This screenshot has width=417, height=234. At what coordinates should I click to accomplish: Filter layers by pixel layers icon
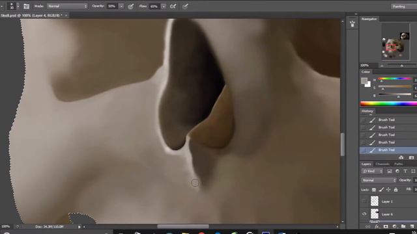390,171
